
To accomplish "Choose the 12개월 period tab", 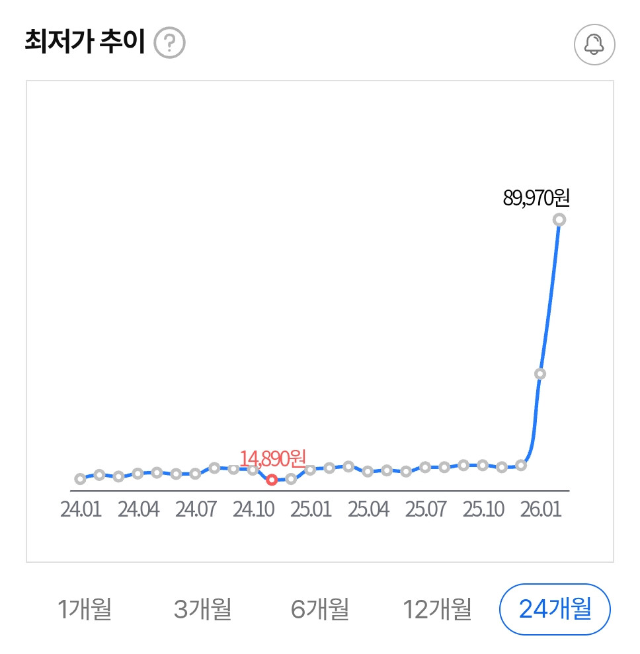I will pos(438,609).
